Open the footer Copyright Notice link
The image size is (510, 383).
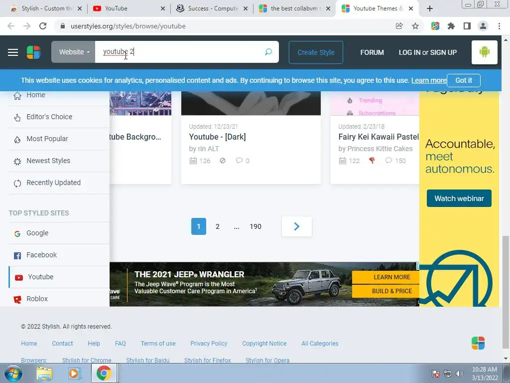(264, 343)
